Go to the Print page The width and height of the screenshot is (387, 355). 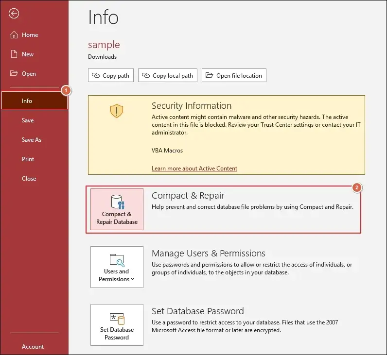[x=28, y=159]
